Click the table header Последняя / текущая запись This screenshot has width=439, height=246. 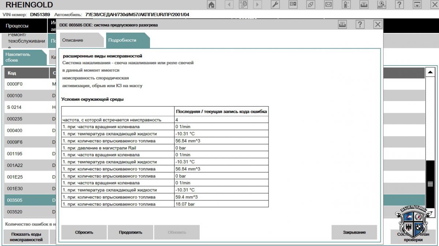click(x=221, y=111)
